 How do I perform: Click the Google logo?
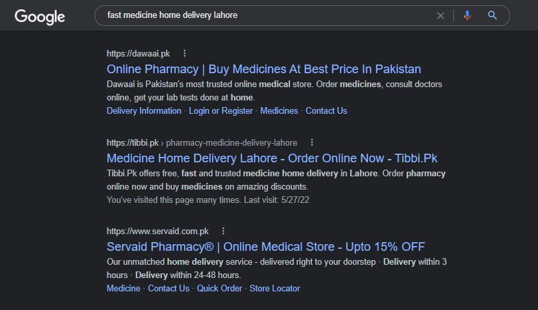39,16
